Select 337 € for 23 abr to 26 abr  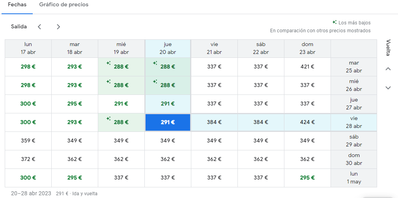[x=307, y=85]
